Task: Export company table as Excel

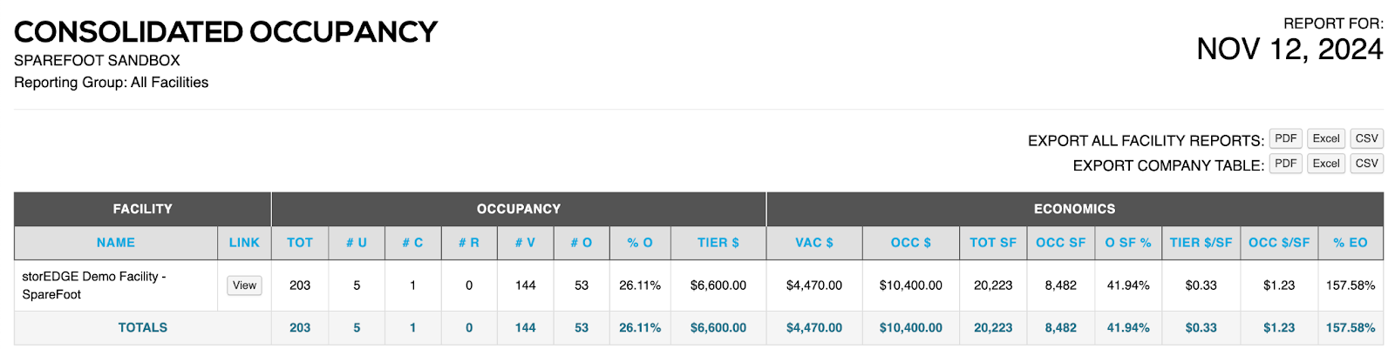Action: tap(1325, 164)
